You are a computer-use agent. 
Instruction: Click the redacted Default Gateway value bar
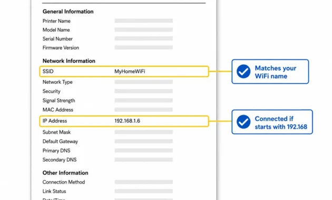click(143, 141)
